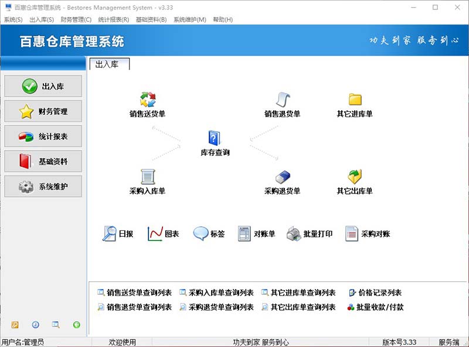Click 功夫到家 服务到心 status bar text
The height and width of the screenshot is (347, 469).
coord(261,342)
